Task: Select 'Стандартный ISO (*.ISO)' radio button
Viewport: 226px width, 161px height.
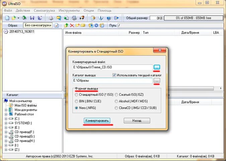Action: [76, 95]
